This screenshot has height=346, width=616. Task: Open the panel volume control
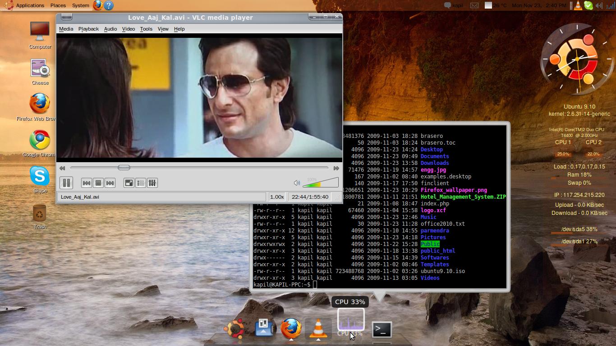(x=599, y=5)
